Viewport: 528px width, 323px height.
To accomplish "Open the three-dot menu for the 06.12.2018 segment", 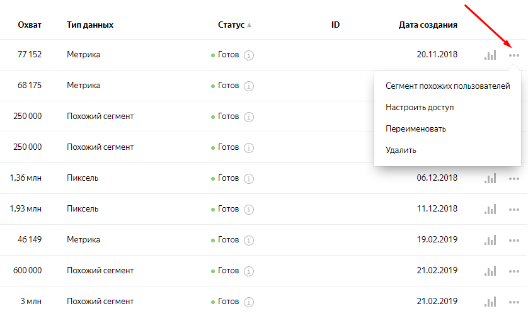I will tap(514, 178).
